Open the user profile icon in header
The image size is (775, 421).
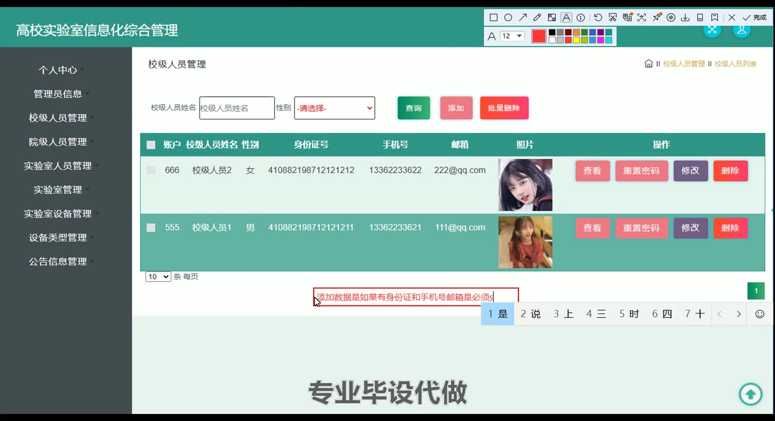(742, 30)
